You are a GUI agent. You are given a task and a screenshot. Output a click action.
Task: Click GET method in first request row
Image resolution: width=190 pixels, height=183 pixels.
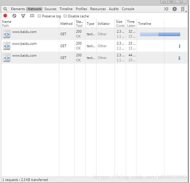click(x=63, y=34)
